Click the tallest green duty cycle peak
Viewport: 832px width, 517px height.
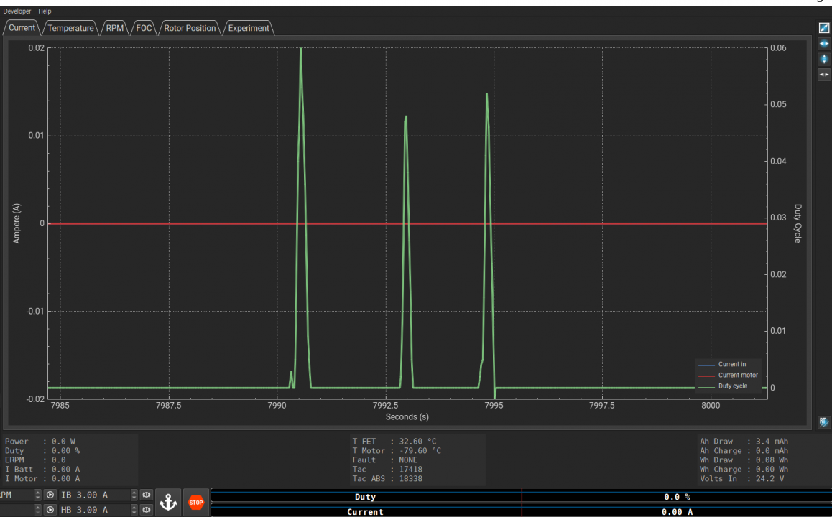pos(301,50)
